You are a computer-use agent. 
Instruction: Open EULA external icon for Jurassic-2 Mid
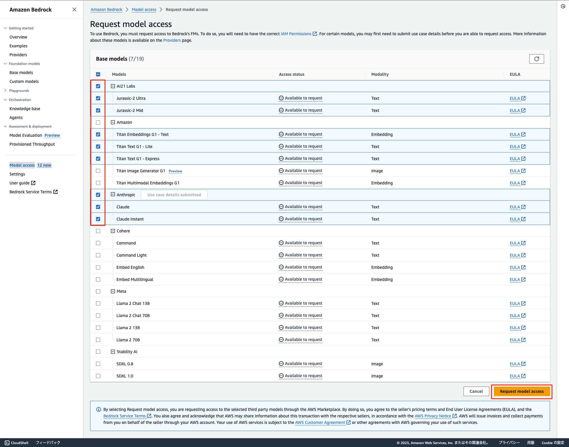pos(523,110)
